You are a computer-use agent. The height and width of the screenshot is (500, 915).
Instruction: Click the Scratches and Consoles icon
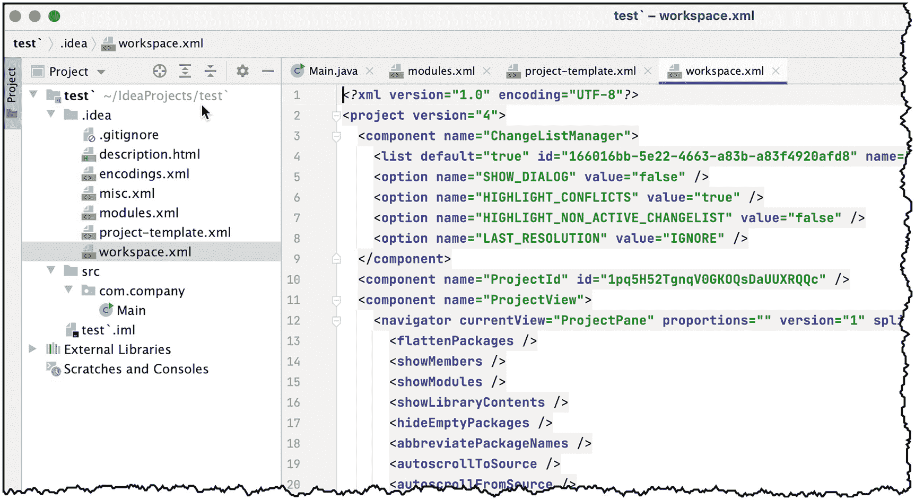[x=53, y=369]
